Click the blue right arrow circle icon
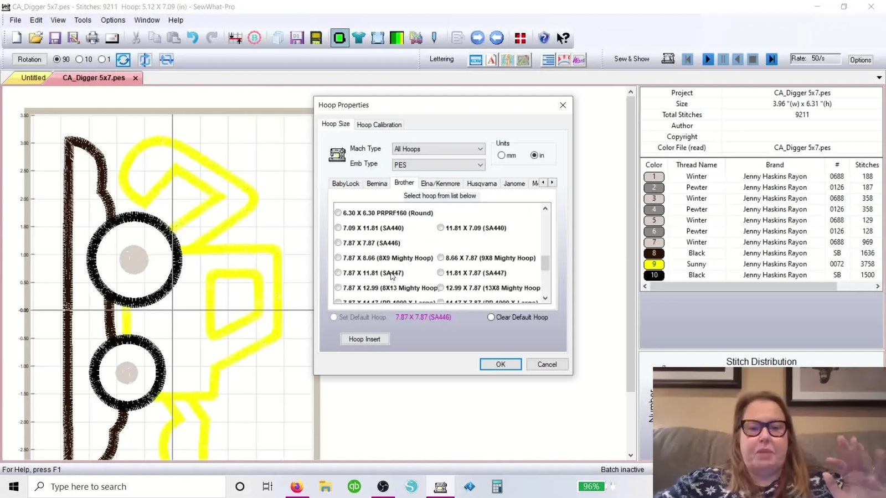The image size is (886, 498). point(477,38)
